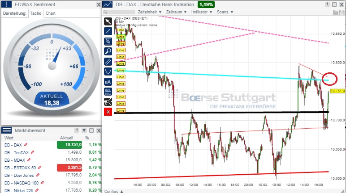The width and height of the screenshot is (346, 193).
Task: Open the Marktübersicht triangle dropdown
Action: 84,130
